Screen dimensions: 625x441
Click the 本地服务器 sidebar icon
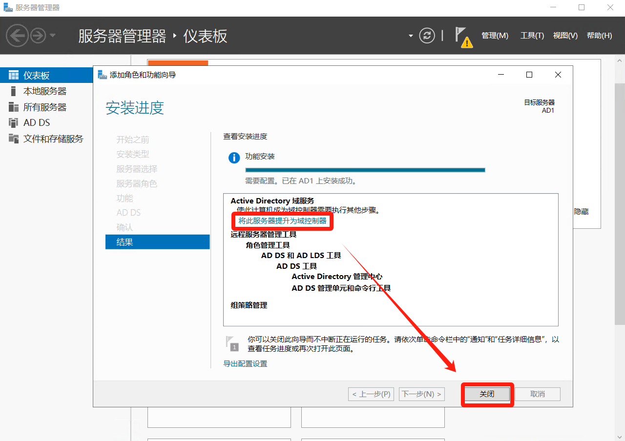14,91
